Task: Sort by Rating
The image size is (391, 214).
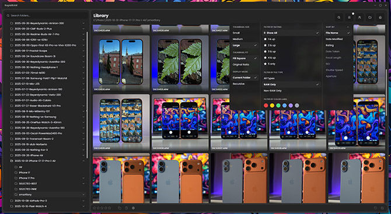Action: (338, 45)
